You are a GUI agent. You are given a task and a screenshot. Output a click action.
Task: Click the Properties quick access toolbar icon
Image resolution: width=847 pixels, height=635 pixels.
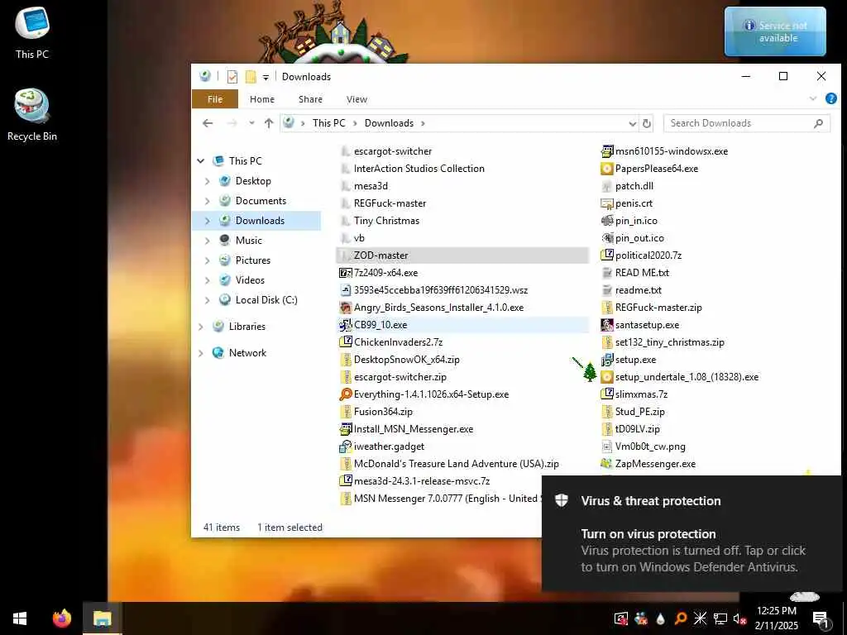click(232, 77)
